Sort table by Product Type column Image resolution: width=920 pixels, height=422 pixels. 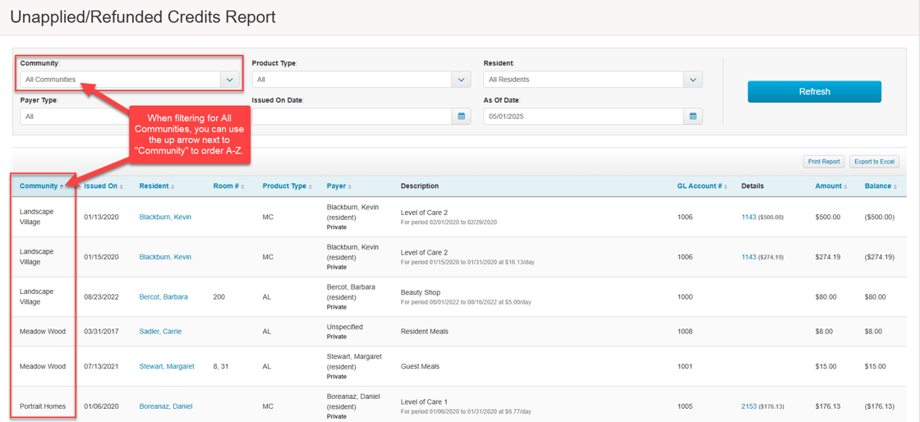(x=287, y=186)
